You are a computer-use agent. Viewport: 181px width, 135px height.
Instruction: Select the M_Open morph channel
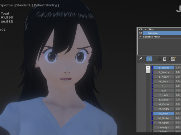click(164, 123)
